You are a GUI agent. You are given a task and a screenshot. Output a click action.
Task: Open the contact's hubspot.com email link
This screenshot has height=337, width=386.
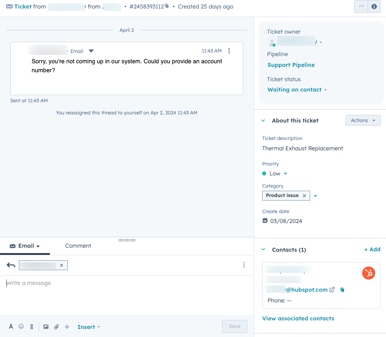pos(297,290)
